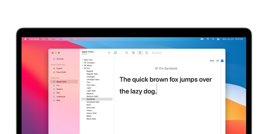
Task: Click the Size value field showing 42
Action: [218, 61]
